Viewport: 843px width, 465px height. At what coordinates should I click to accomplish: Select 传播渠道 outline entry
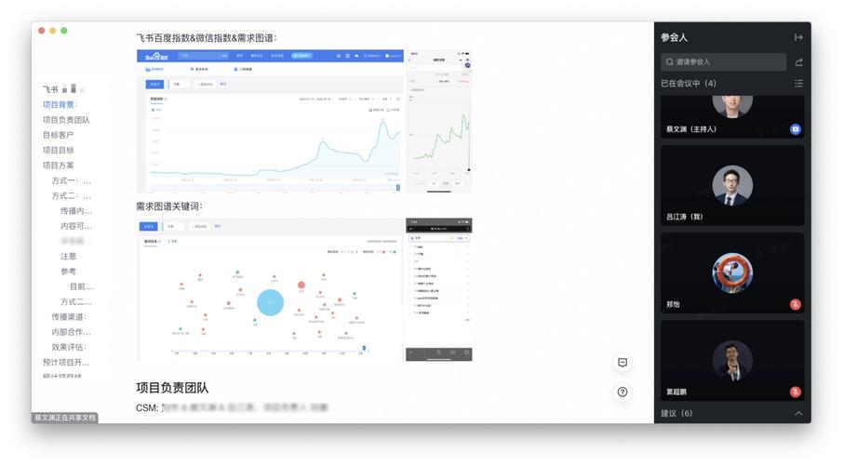69,316
